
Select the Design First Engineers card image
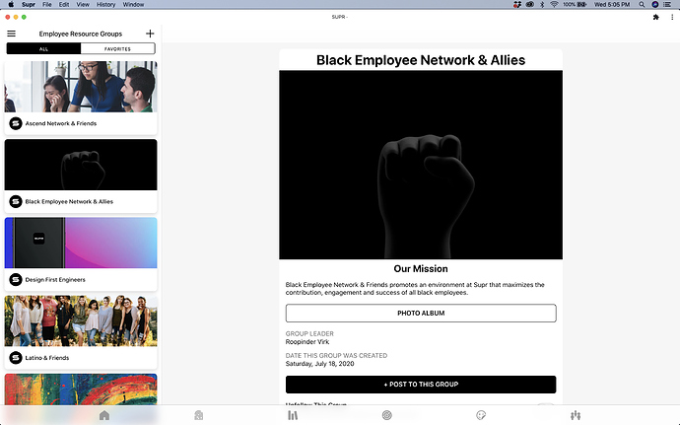point(81,243)
